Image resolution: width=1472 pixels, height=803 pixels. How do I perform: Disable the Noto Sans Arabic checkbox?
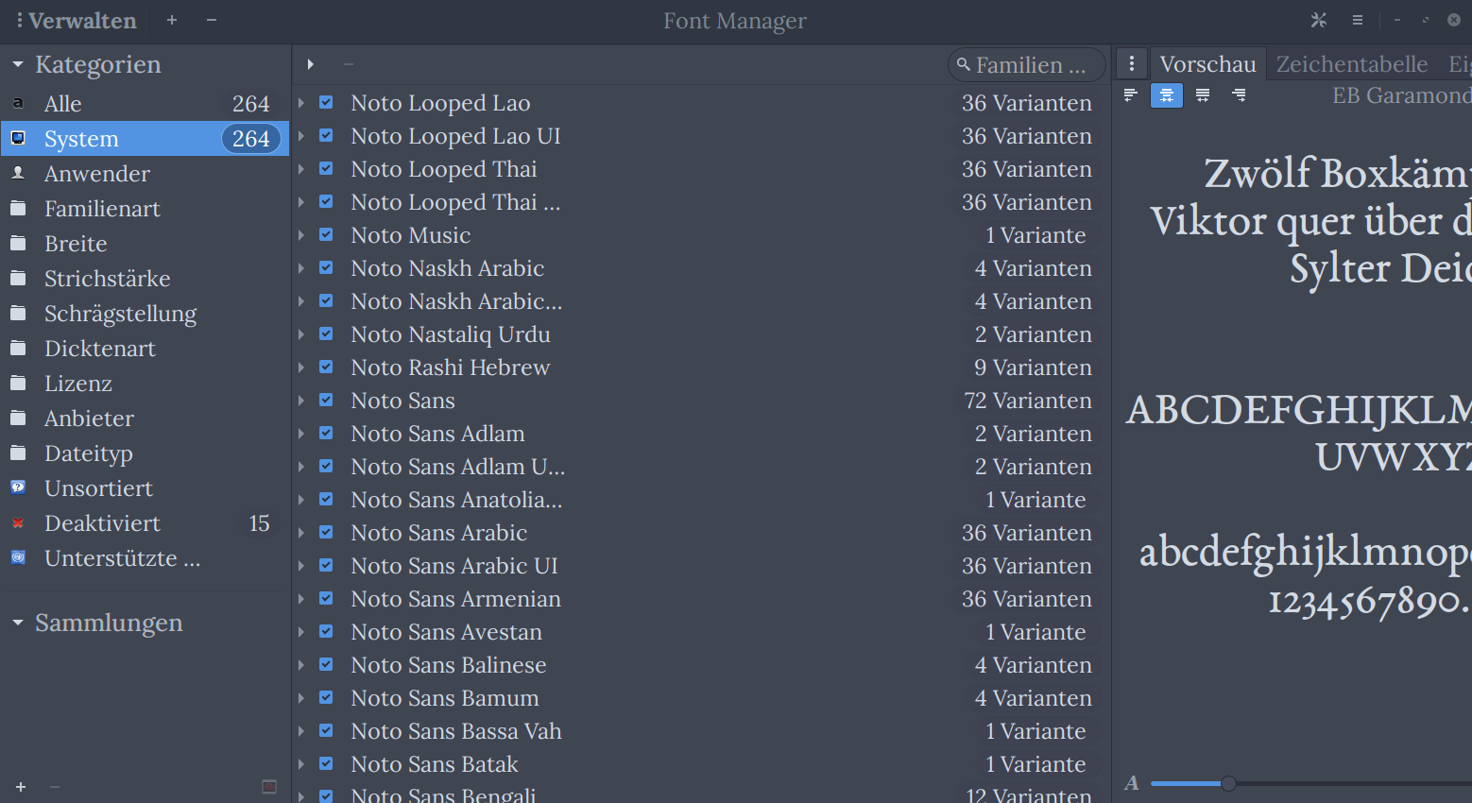pos(326,532)
